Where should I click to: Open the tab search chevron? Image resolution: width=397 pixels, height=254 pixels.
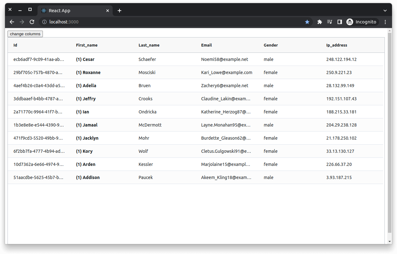(x=385, y=10)
